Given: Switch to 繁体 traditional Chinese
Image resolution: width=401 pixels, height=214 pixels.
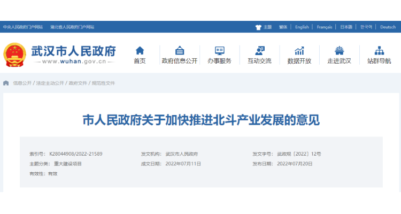Looking at the screenshot, I should (283, 27).
